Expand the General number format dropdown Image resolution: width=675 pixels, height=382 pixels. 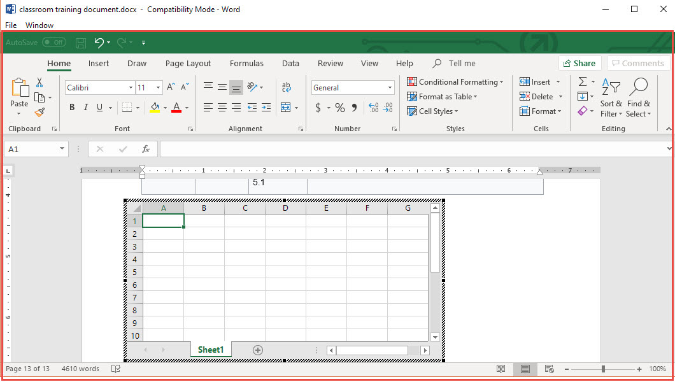pos(390,88)
